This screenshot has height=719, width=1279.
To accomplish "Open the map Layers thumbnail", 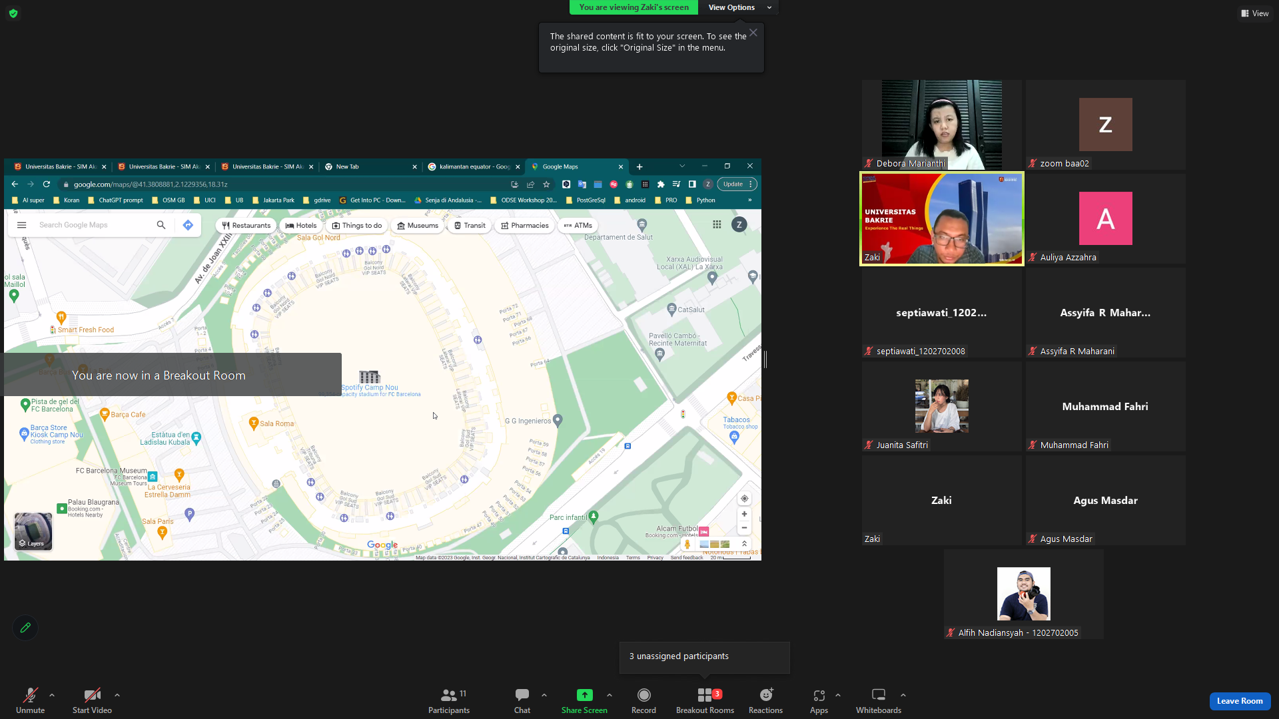I will pyautogui.click(x=33, y=531).
